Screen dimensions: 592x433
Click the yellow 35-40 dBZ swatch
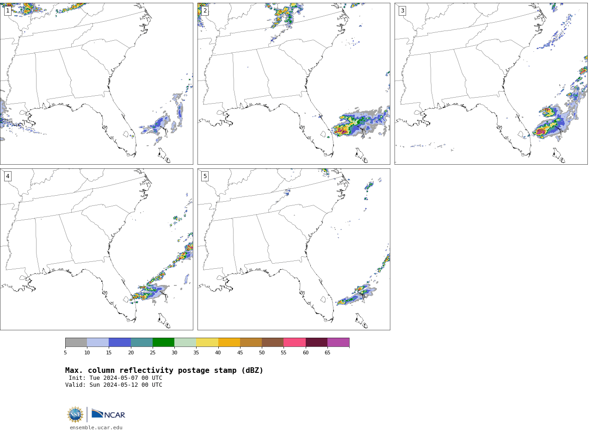[x=207, y=342]
